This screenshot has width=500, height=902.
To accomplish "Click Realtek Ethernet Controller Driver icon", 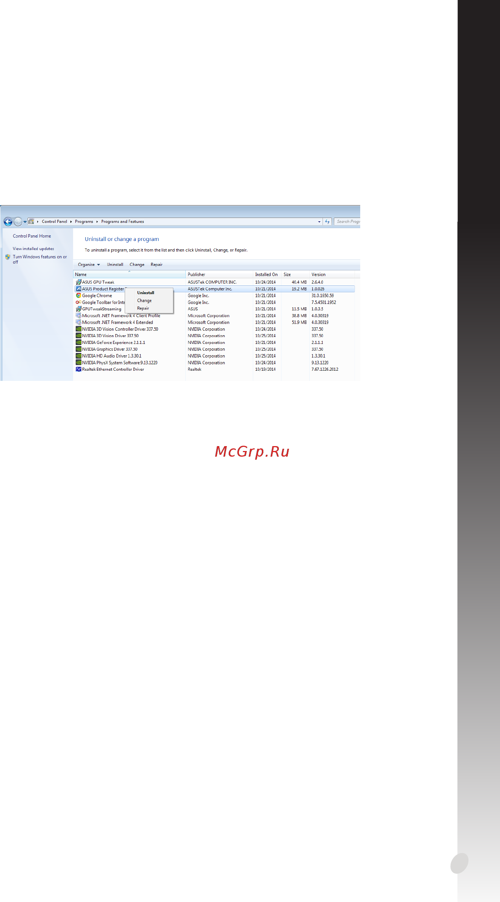I will pos(78,370).
